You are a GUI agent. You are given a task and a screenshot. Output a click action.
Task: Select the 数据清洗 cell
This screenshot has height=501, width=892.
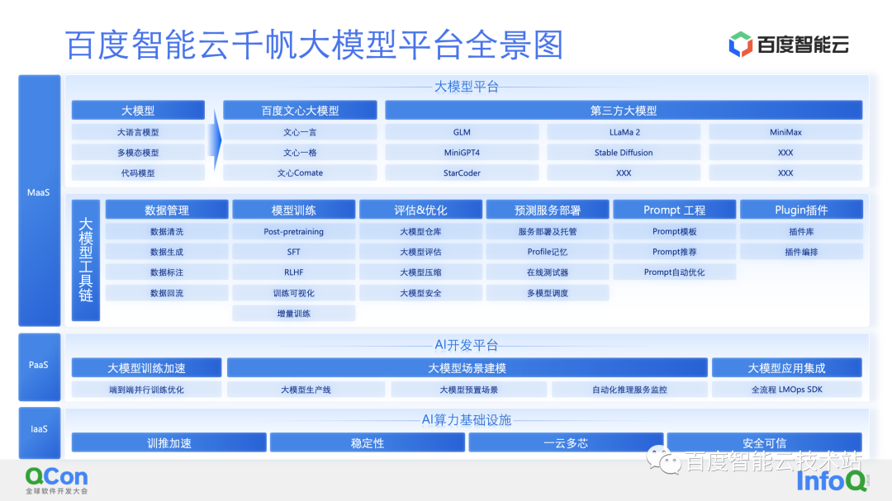(167, 231)
